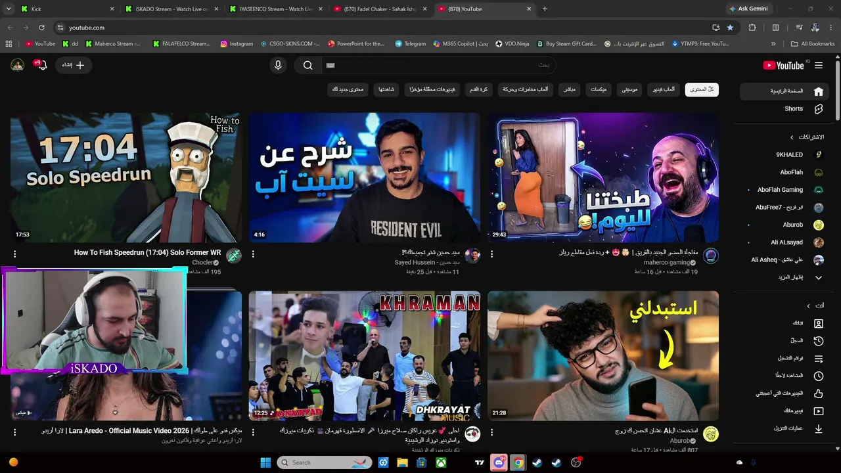
Task: Open the Ali ALsayad subscription channel
Action: [784, 242]
